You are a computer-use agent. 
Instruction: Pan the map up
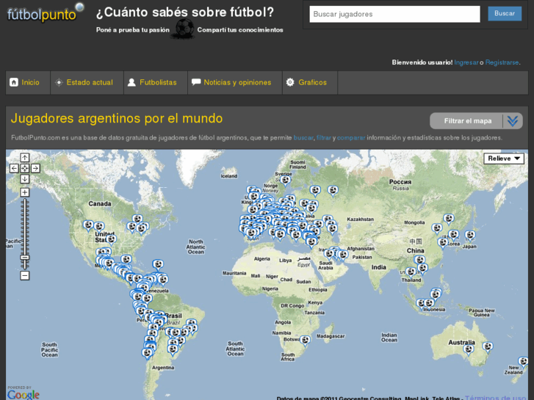point(24,158)
